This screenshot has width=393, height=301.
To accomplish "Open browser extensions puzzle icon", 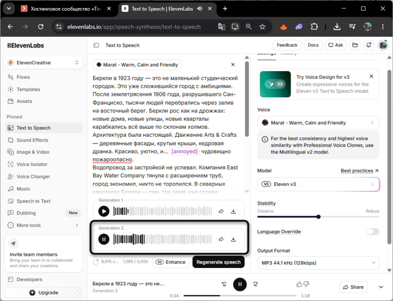I will click(314, 26).
